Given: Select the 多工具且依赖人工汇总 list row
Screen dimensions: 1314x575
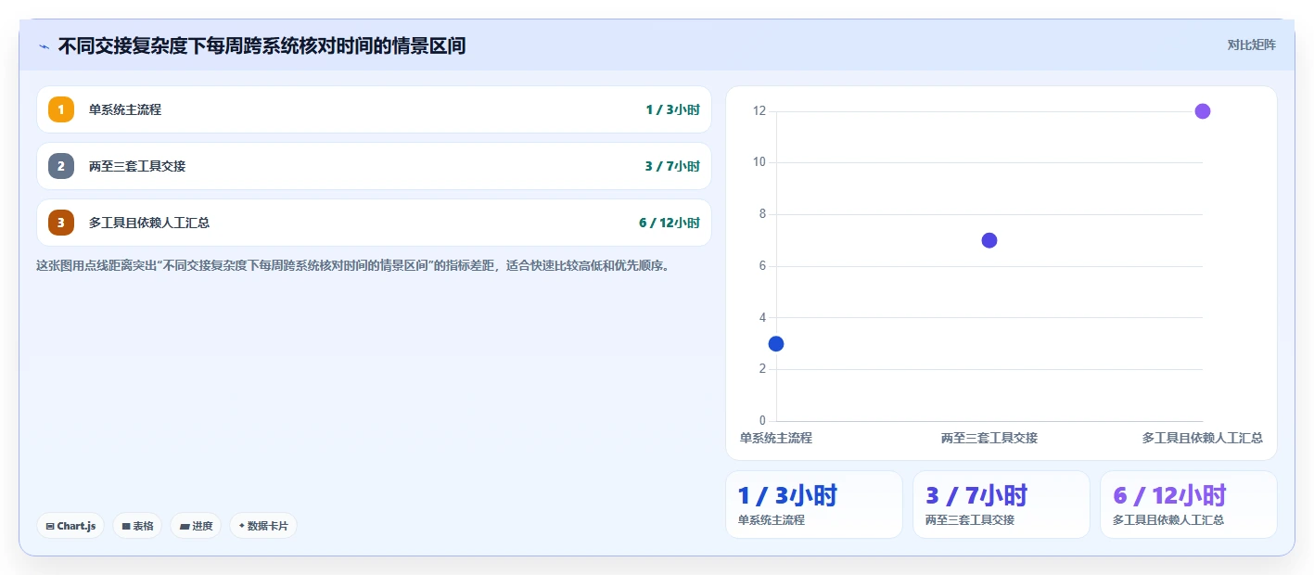Looking at the screenshot, I should tap(374, 223).
